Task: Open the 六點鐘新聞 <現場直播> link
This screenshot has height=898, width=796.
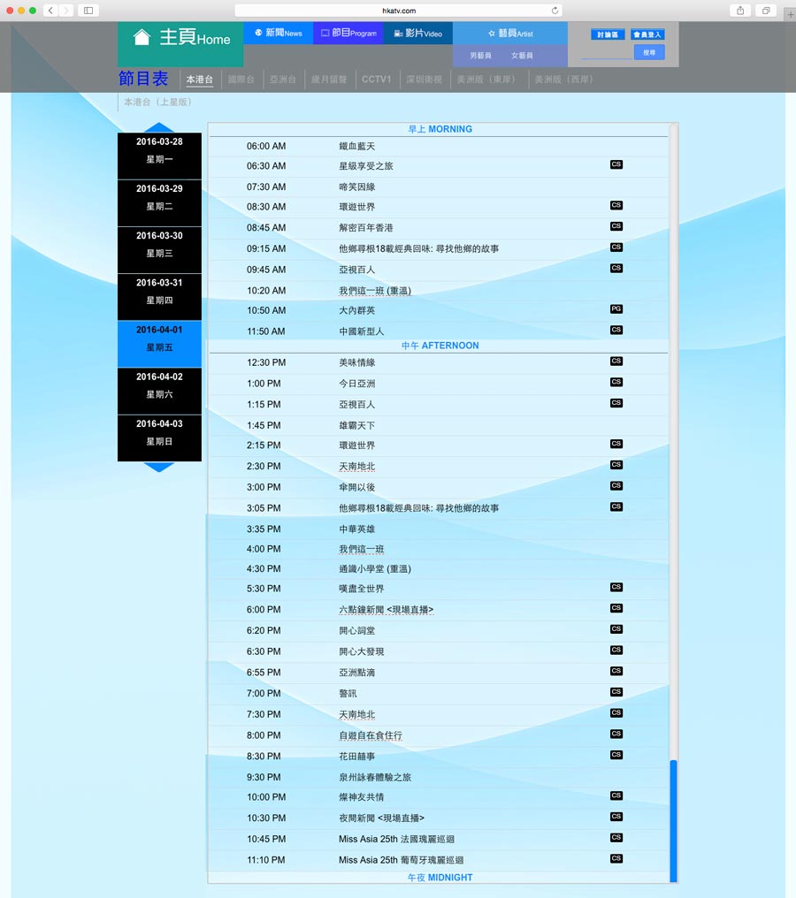Action: click(x=386, y=610)
